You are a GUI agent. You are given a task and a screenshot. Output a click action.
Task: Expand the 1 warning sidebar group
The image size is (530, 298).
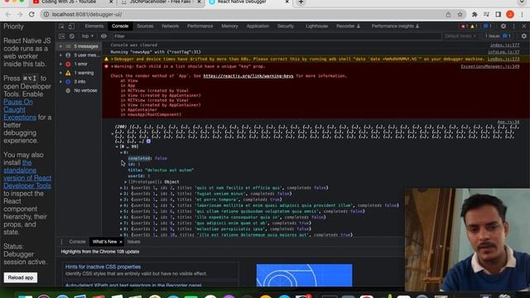[60, 73]
